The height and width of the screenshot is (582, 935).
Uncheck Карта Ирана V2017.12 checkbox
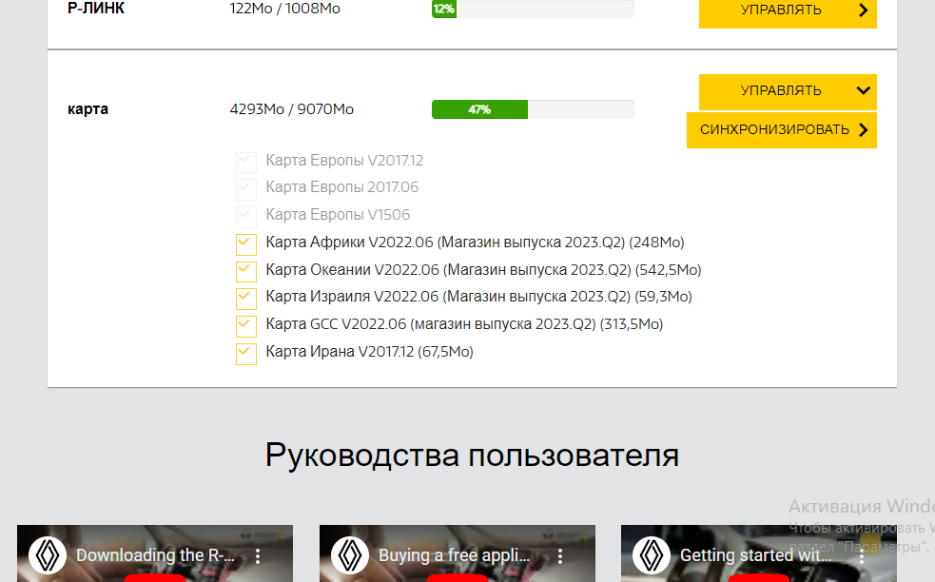(x=246, y=353)
